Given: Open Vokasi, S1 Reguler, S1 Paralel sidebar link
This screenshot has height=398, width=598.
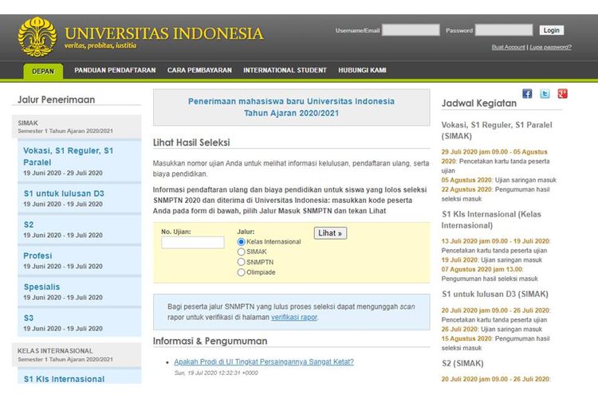Looking at the screenshot, I should click(69, 156).
